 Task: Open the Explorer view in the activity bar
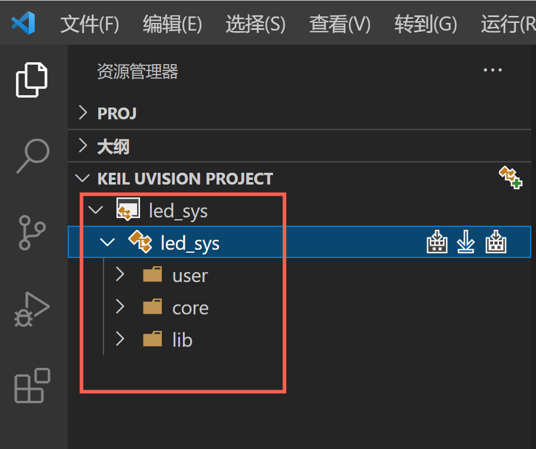click(32, 79)
